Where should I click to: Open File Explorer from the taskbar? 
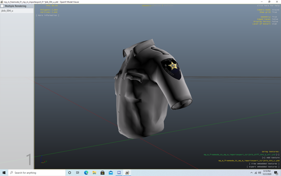tap(94, 173)
